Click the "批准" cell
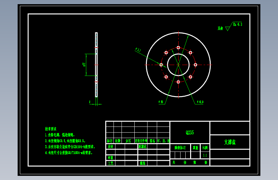This screenshot has width=278, height=180. 143,163
